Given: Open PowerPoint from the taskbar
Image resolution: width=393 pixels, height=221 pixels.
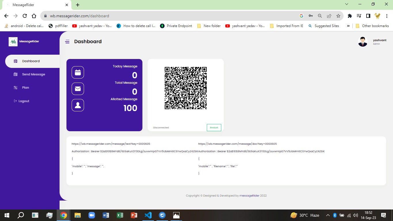Looking at the screenshot, I should [134, 215].
